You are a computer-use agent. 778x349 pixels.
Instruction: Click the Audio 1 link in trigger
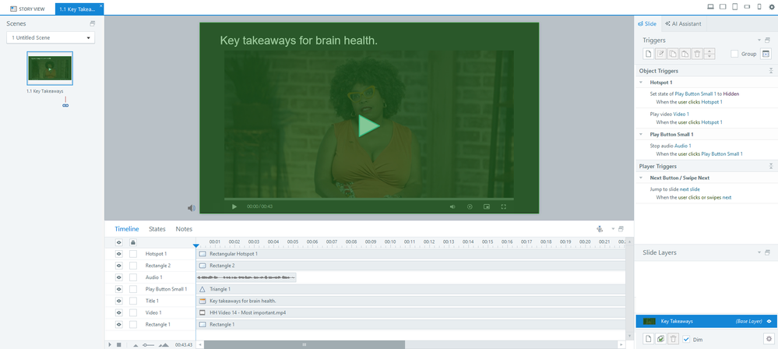[683, 146]
